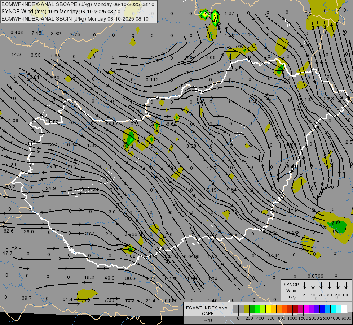The height and width of the screenshot is (325, 353).
Task: Click the value 5.15 on the map
Action: pyautogui.click(x=212, y=190)
